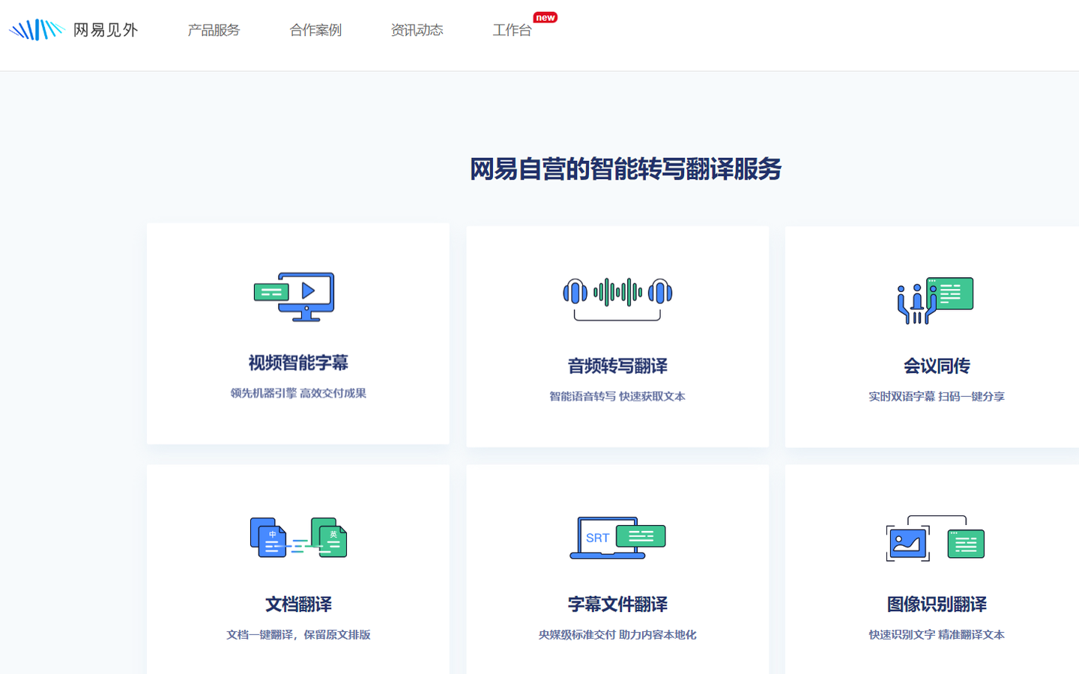Open the 会议同传 service title
This screenshot has height=674, width=1079.
pyautogui.click(x=937, y=366)
